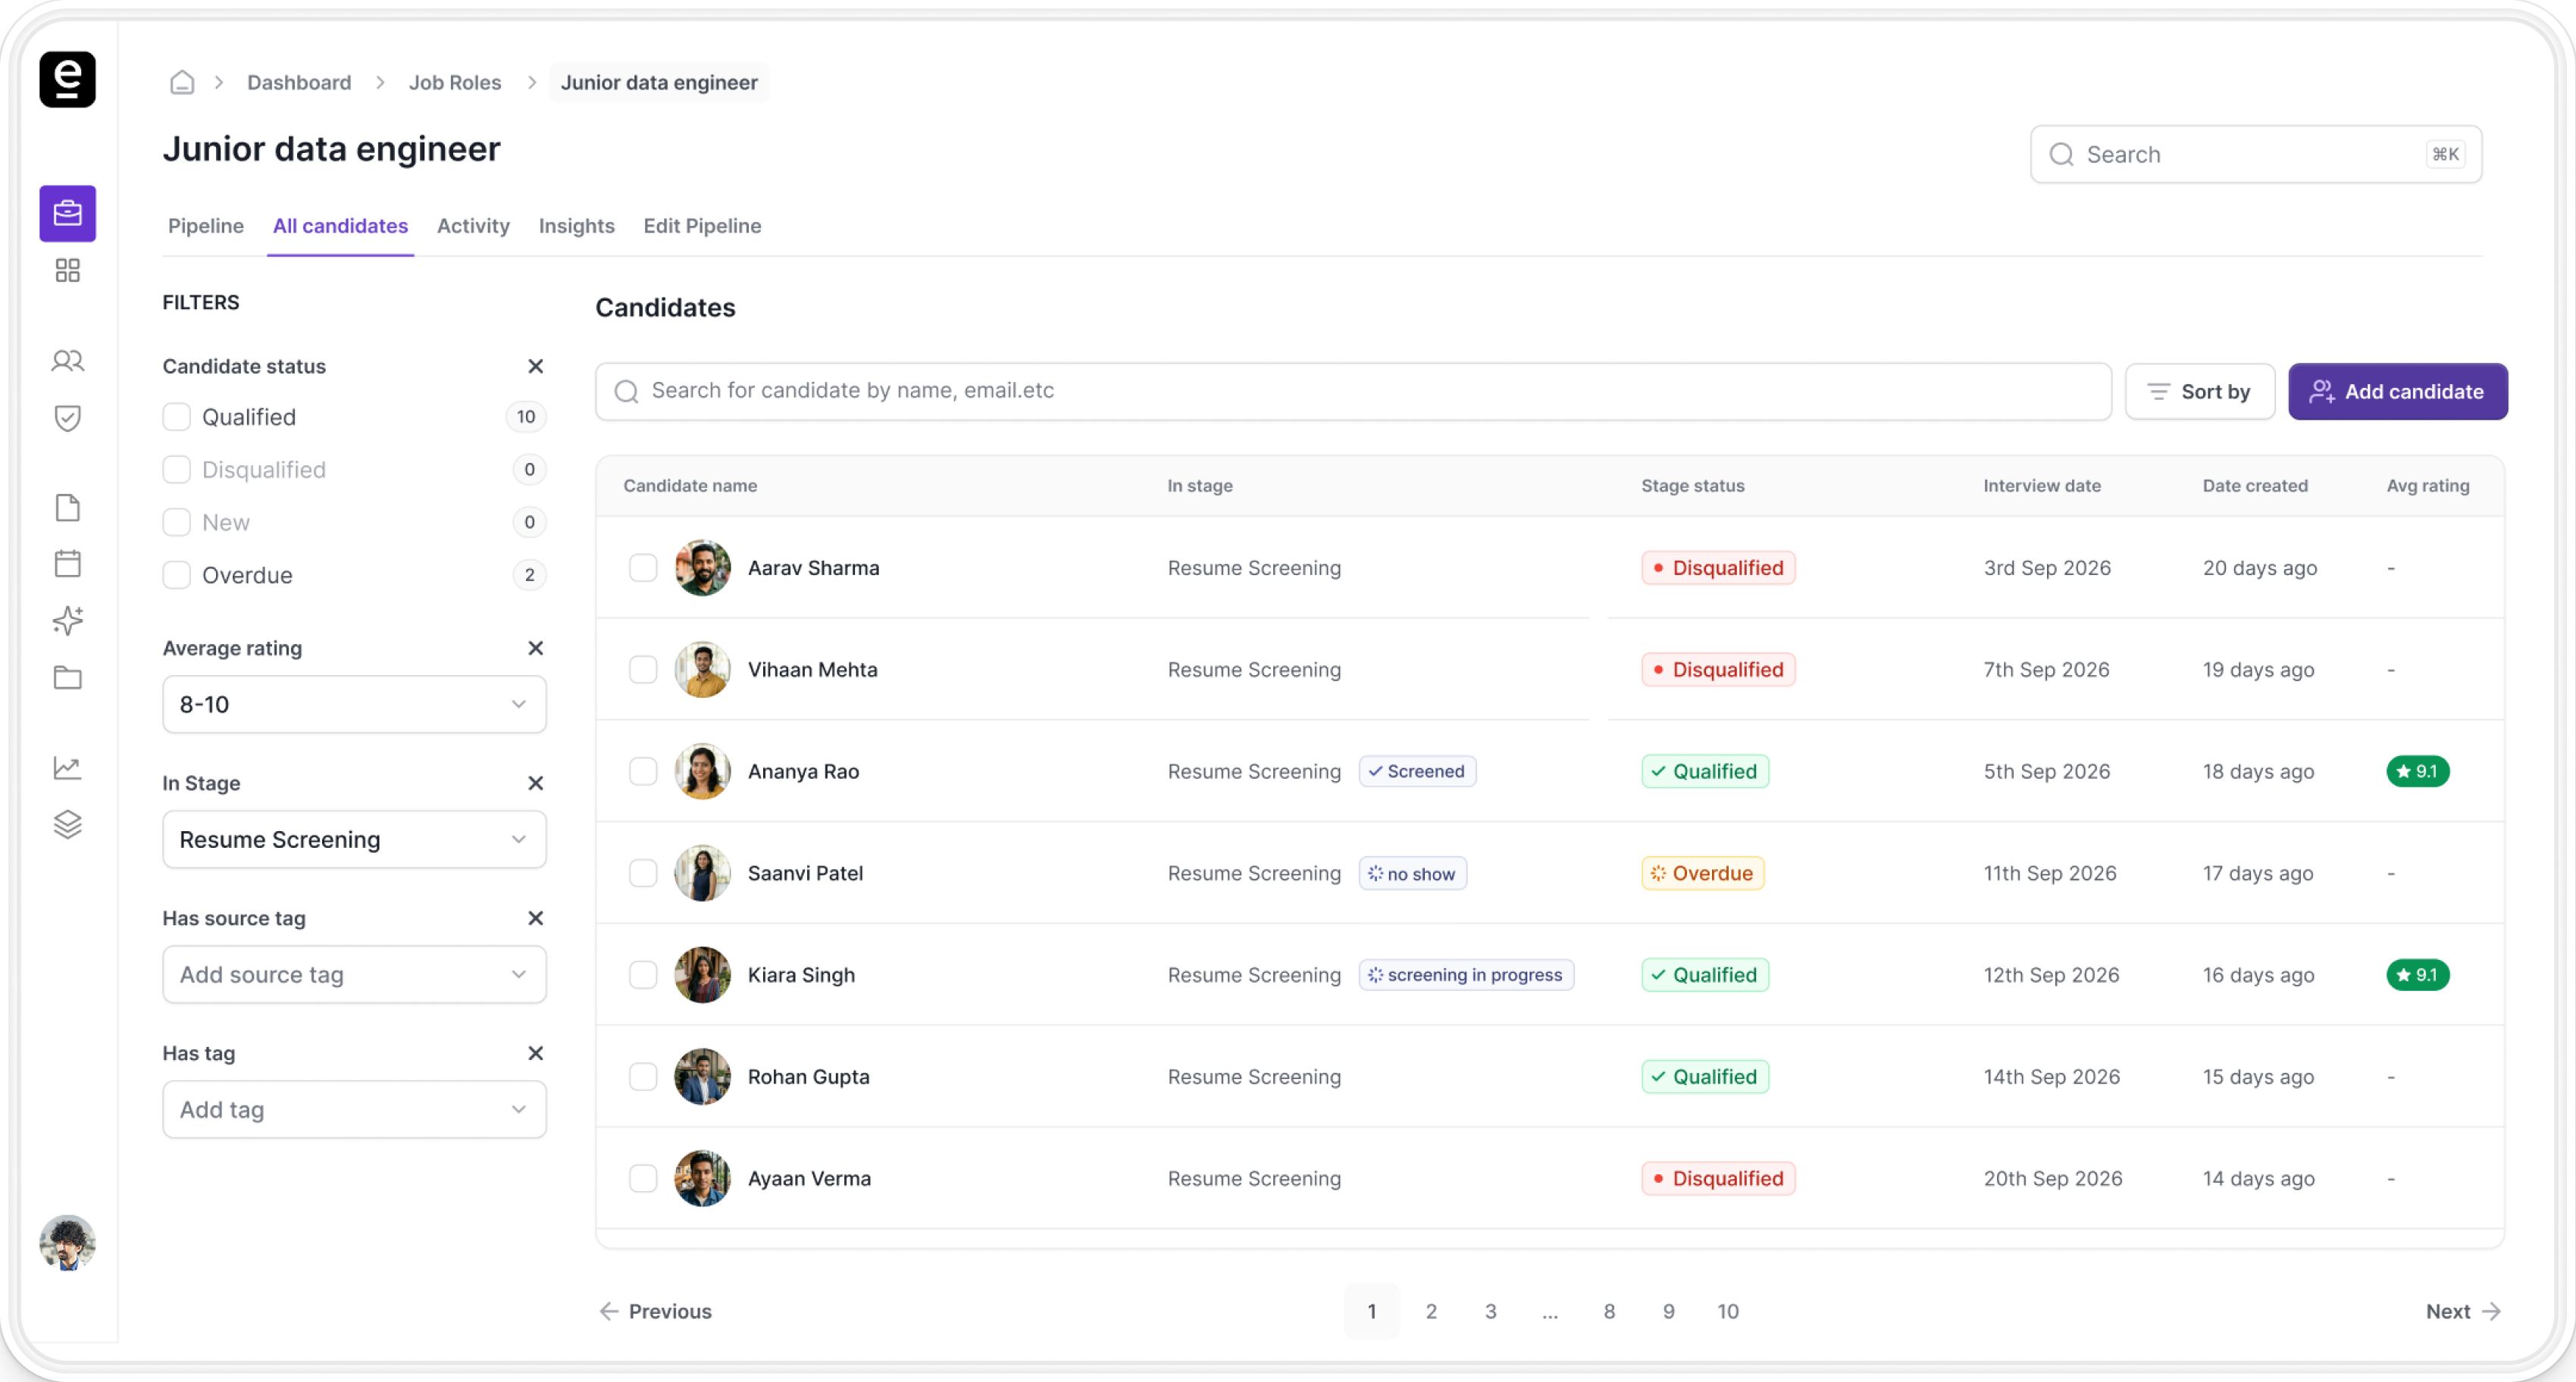
Task: Click the no show tag on Saanvi Patel
Action: tap(1412, 873)
